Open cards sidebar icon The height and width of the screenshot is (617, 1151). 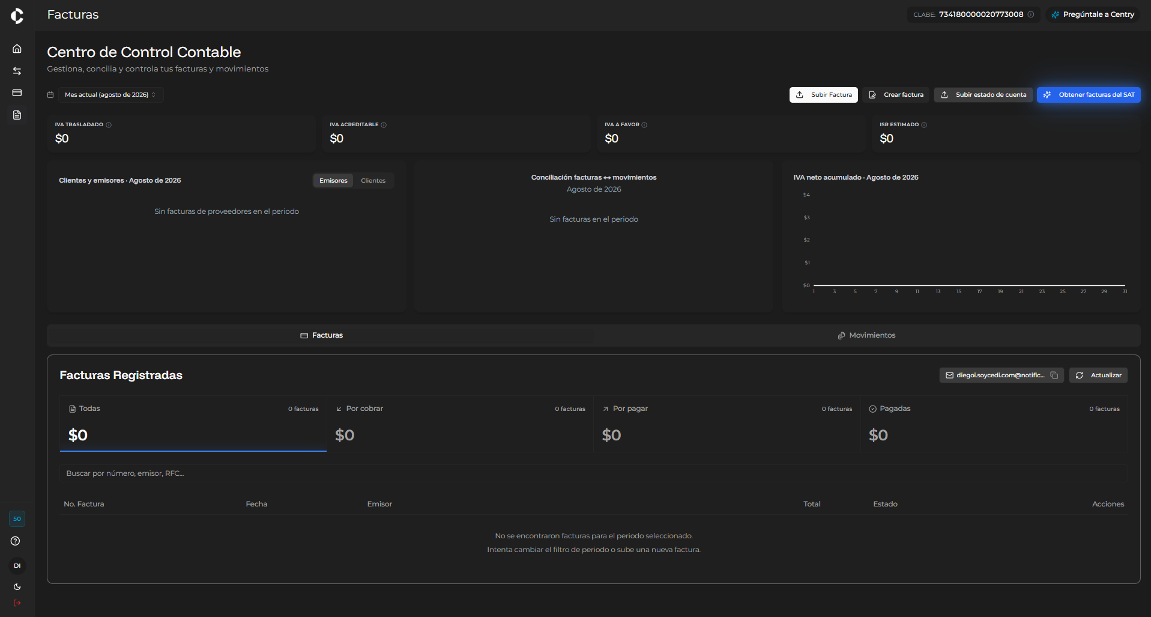pyautogui.click(x=17, y=93)
